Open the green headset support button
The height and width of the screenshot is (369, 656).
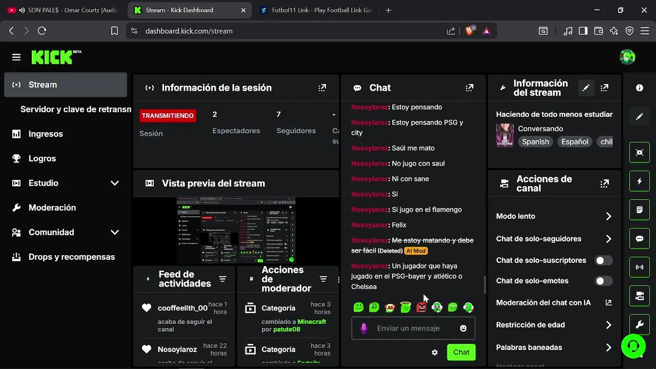pyautogui.click(x=633, y=346)
